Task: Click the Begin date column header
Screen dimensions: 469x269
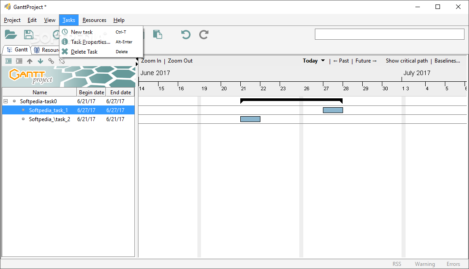Action: (91, 92)
